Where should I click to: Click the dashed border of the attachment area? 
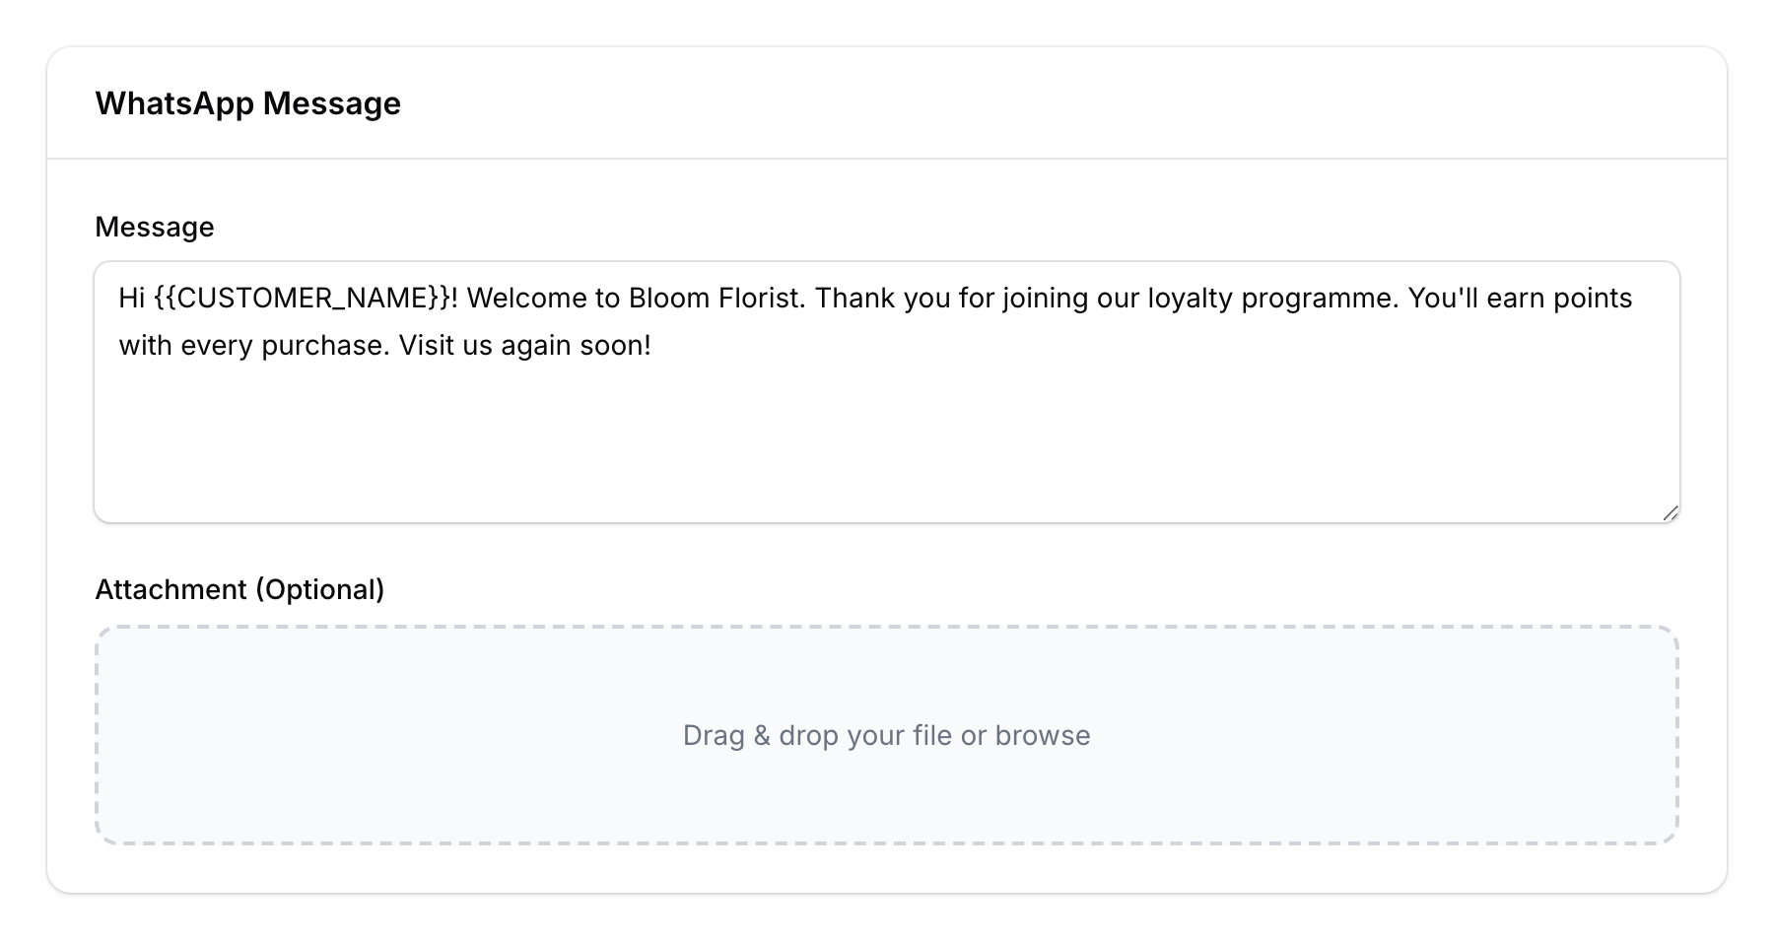[887, 625]
